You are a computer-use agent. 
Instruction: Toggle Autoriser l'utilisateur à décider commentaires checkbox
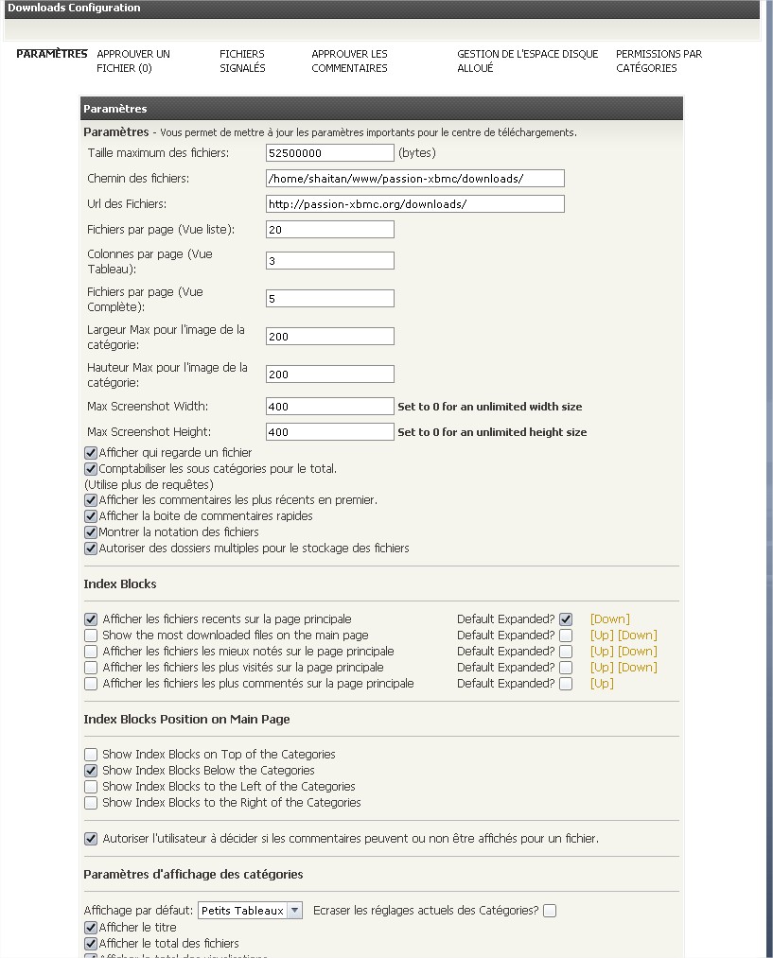click(91, 839)
